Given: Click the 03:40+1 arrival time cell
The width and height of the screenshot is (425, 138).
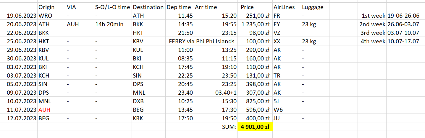Looking at the screenshot, I should click(216, 93).
